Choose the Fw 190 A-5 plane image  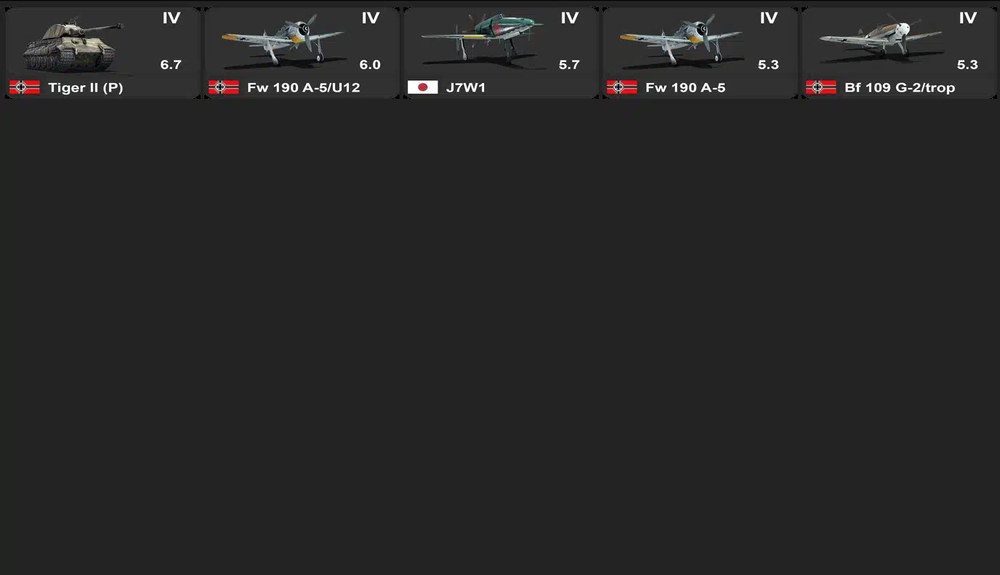click(x=682, y=41)
